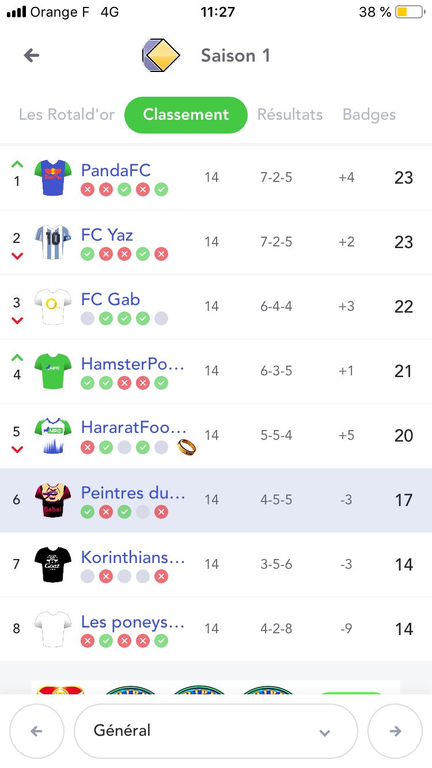Tap the league diamond logo beside Saison 1
This screenshot has width=432, height=768.
point(161,55)
